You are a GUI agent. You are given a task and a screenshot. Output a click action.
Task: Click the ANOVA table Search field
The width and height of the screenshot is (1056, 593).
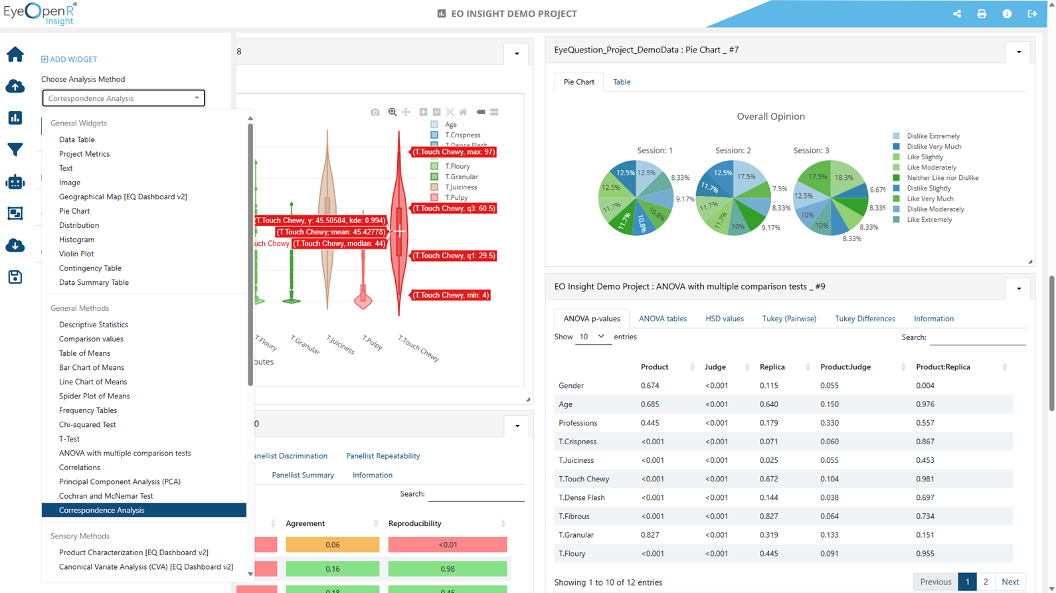pos(978,338)
